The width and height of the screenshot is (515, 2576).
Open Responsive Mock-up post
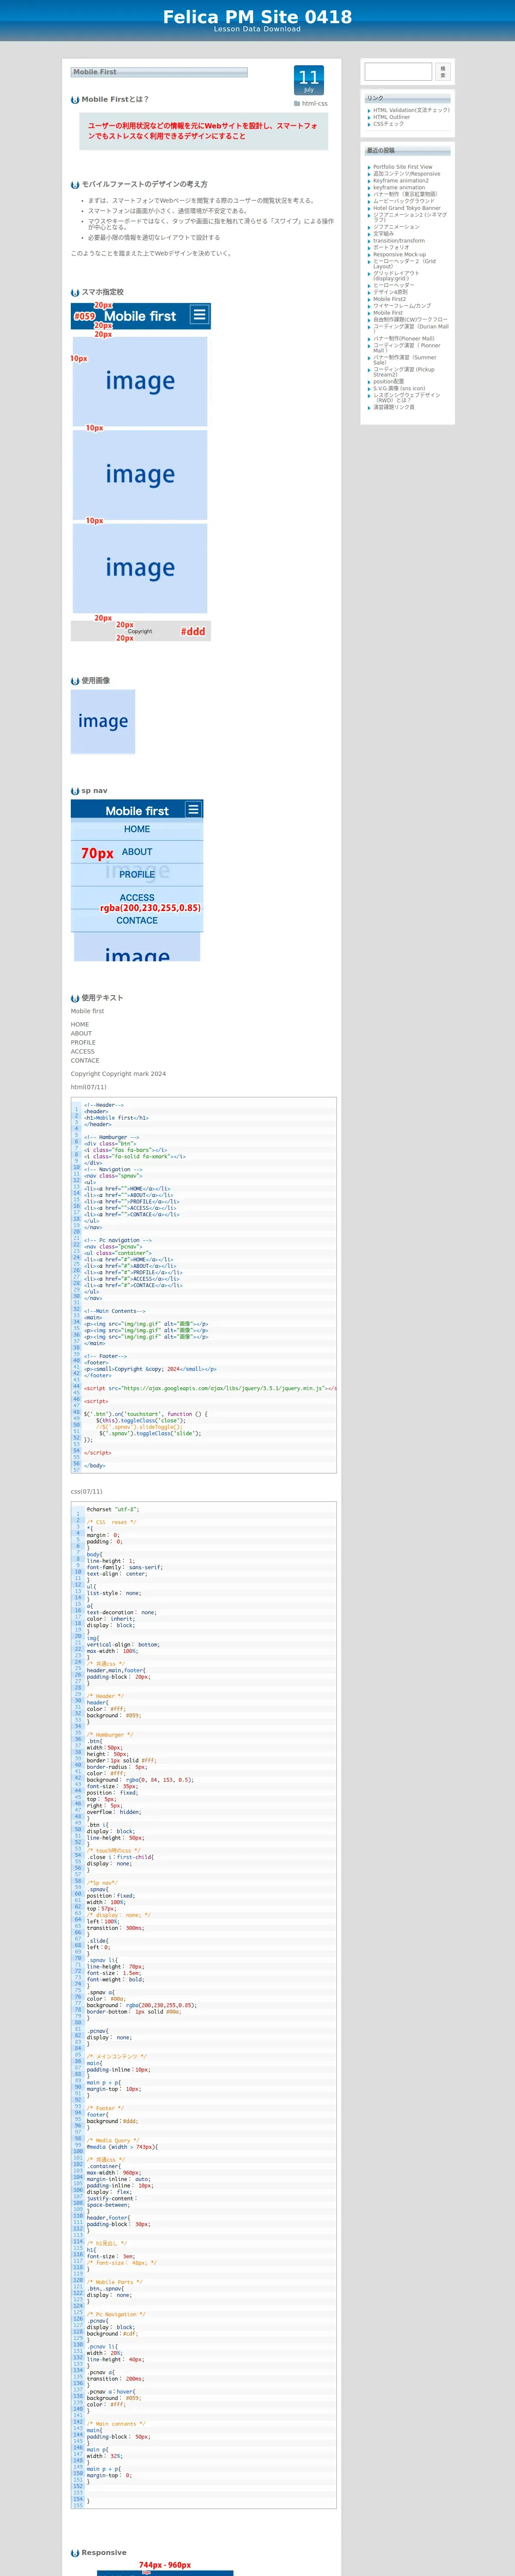click(x=399, y=254)
